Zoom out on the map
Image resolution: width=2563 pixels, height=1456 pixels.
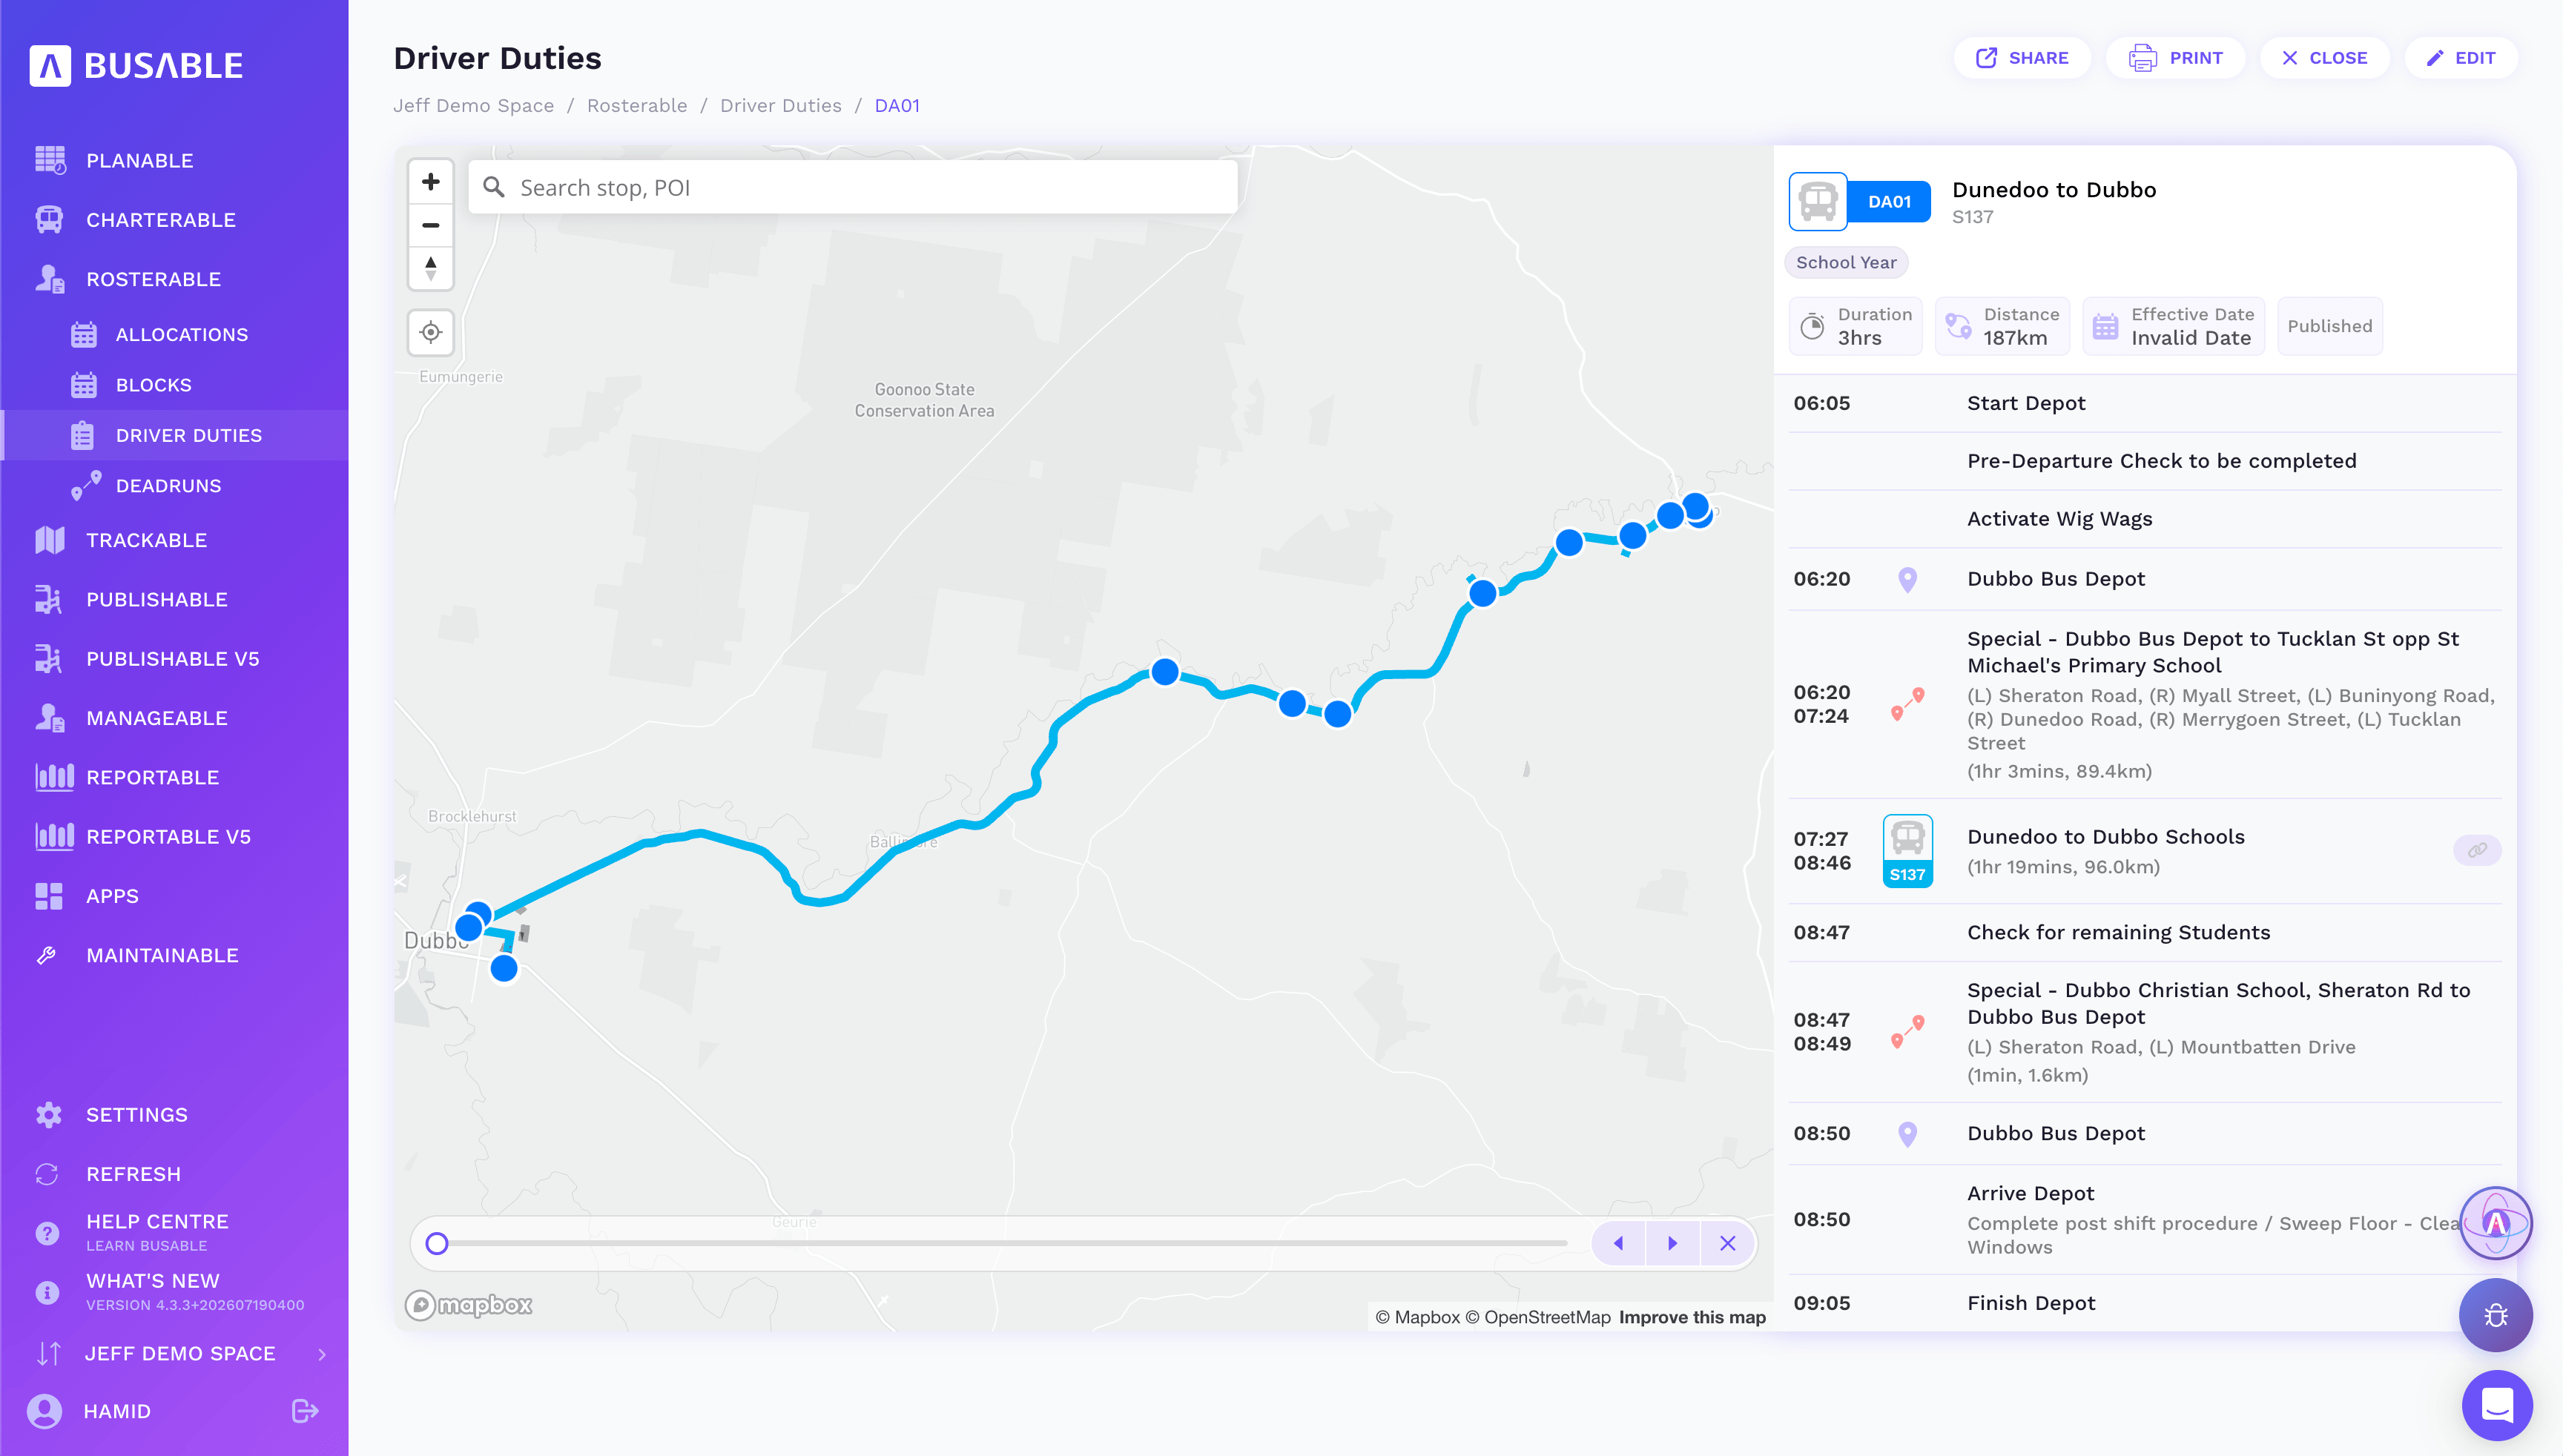(430, 225)
